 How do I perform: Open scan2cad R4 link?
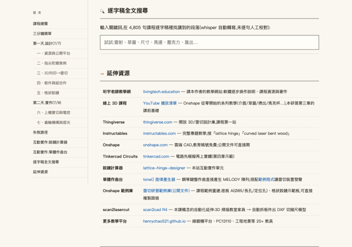[x=155, y=210]
